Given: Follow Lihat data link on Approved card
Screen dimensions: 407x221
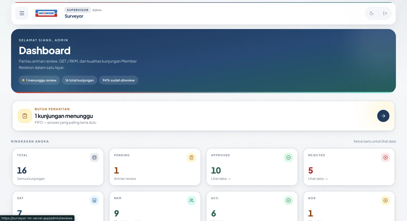Looking at the screenshot, I should (x=221, y=179).
